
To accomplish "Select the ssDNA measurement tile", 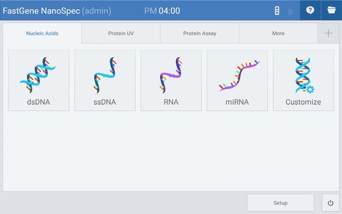I will 105,80.
